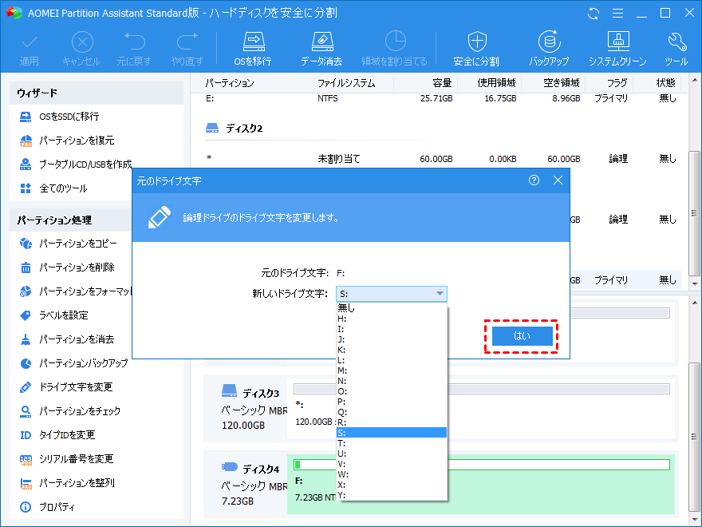Choose パーティションを削除 operation

point(67,267)
